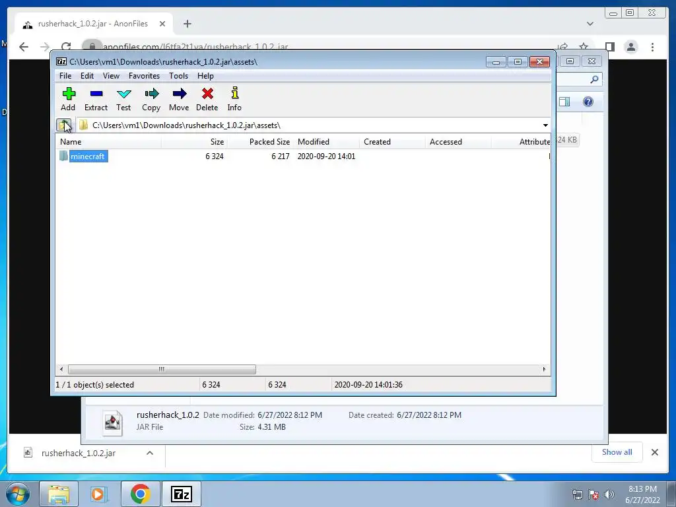Bookmark this page with the star icon

click(584, 47)
